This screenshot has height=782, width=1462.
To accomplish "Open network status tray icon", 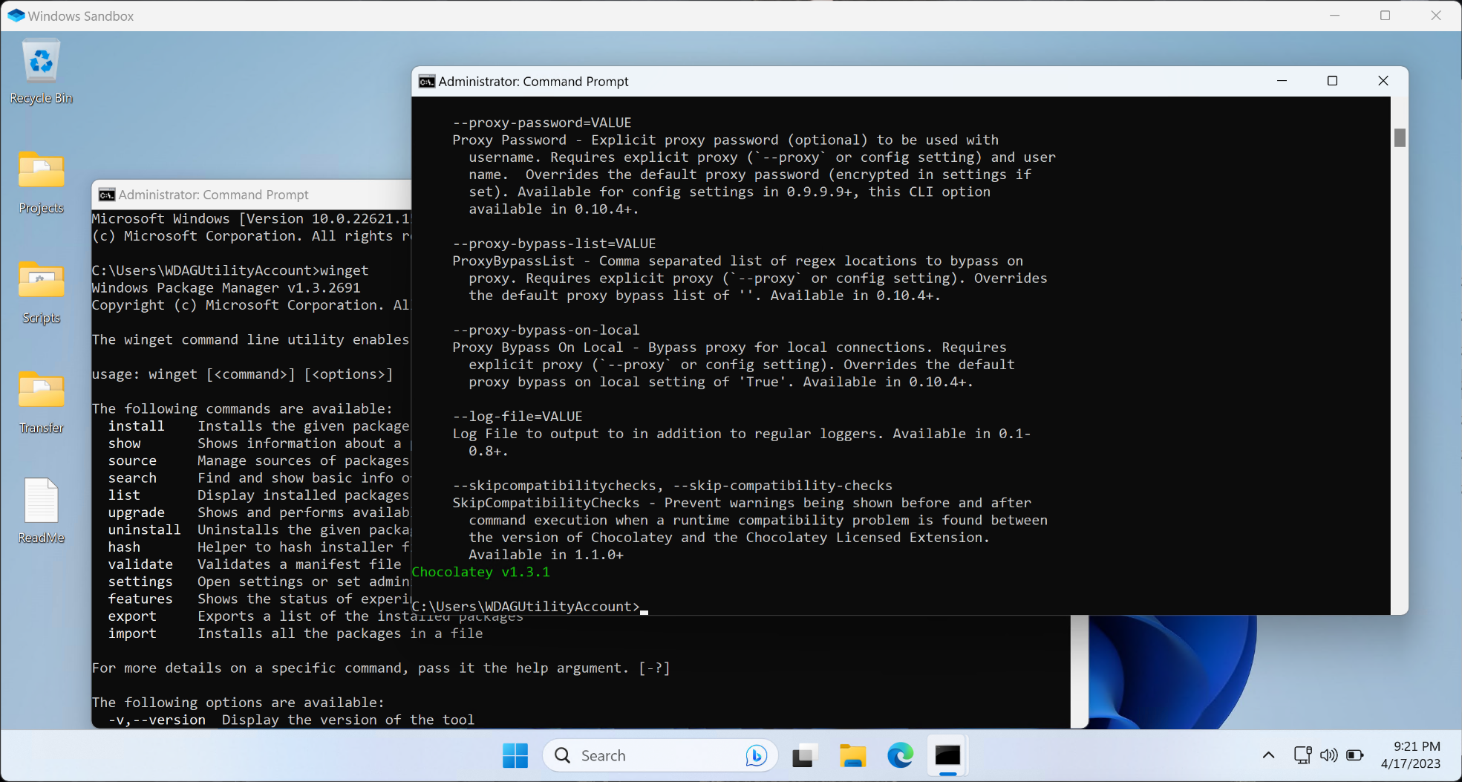I will (x=1302, y=755).
